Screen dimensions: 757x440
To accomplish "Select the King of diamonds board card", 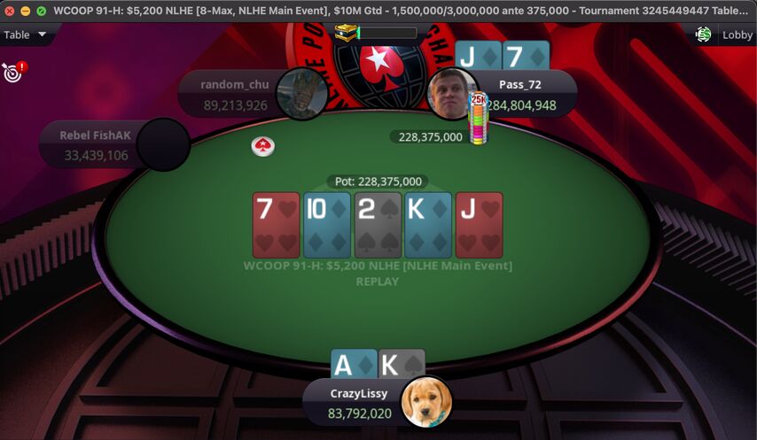I will [428, 225].
